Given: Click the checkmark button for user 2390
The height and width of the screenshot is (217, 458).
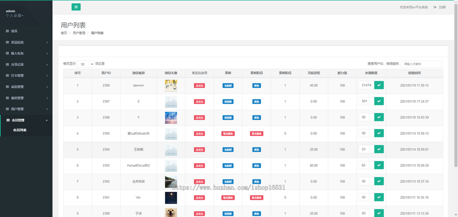Looking at the screenshot, I should point(379,213).
